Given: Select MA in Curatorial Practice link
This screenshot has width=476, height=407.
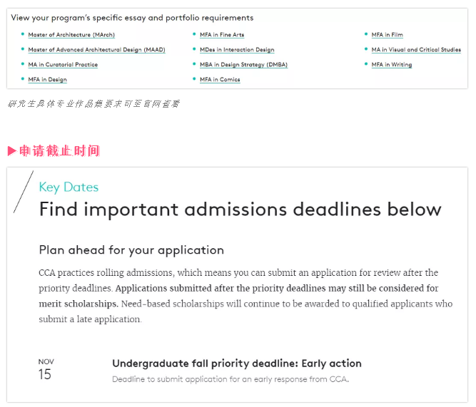Looking at the screenshot, I should click(x=63, y=65).
